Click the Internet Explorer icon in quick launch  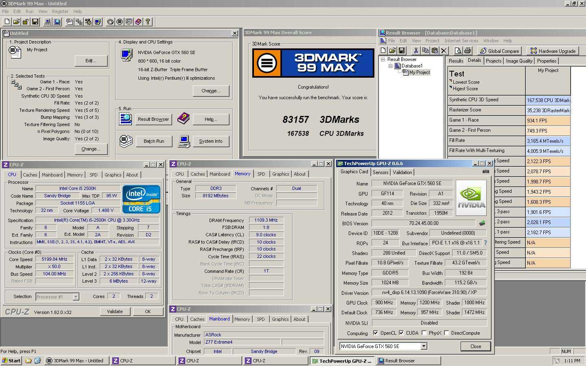tap(37, 361)
